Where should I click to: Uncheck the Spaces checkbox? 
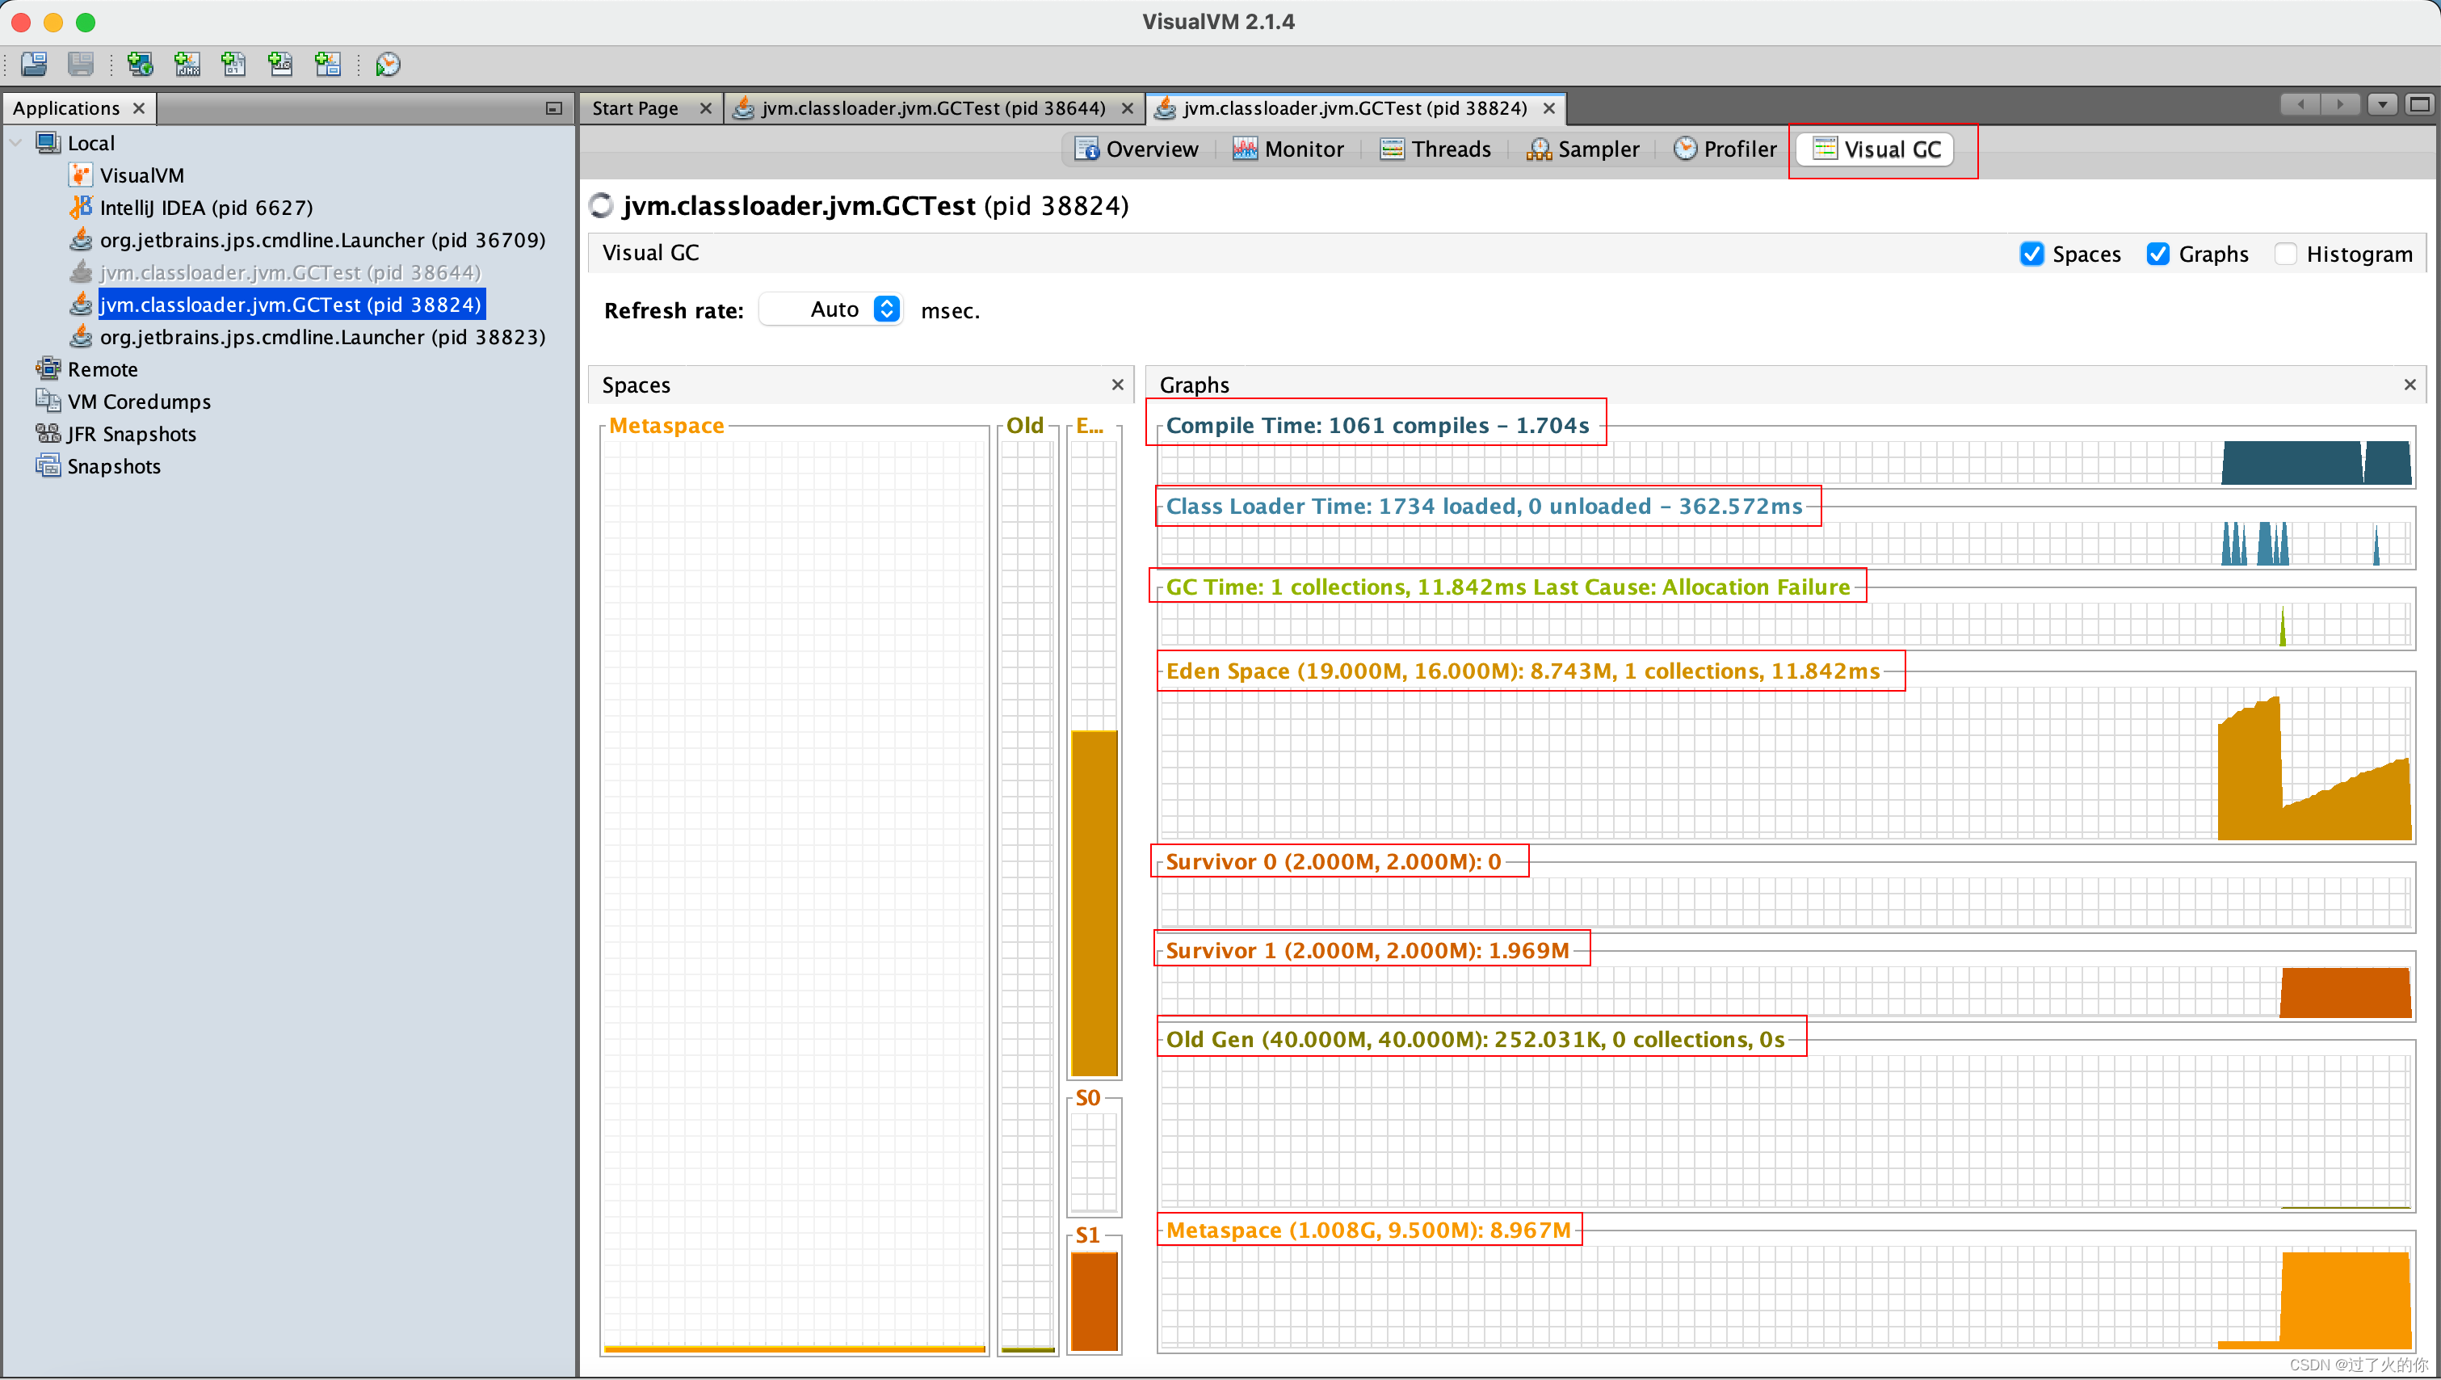coord(2031,254)
